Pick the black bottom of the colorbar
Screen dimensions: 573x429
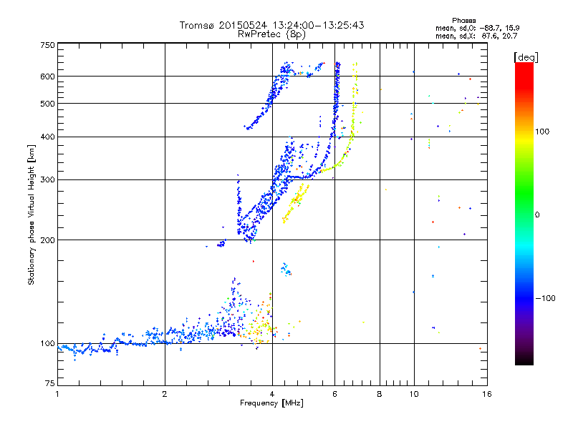pyautogui.click(x=524, y=361)
